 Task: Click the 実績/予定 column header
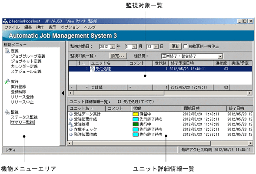240,63
